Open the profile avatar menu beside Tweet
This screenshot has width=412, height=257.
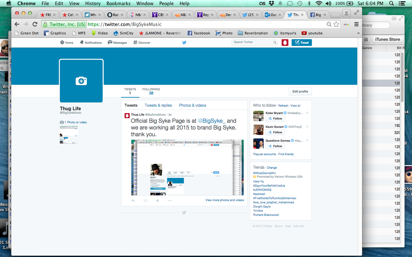285,42
